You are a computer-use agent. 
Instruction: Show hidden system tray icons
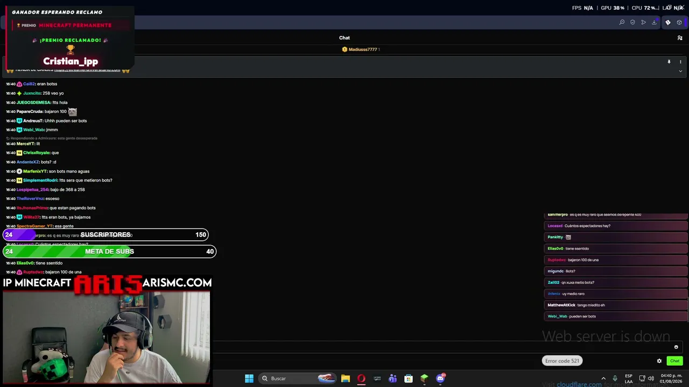coord(603,378)
